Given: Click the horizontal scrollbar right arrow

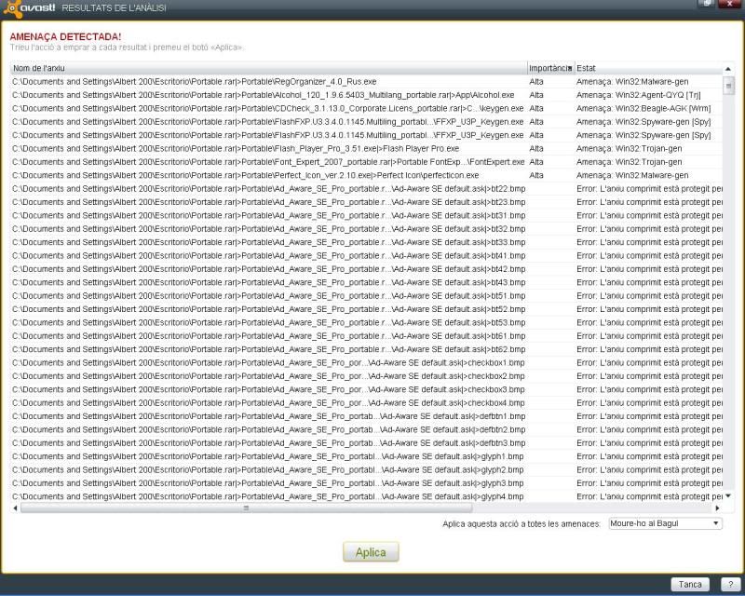Looking at the screenshot, I should pyautogui.click(x=717, y=508).
